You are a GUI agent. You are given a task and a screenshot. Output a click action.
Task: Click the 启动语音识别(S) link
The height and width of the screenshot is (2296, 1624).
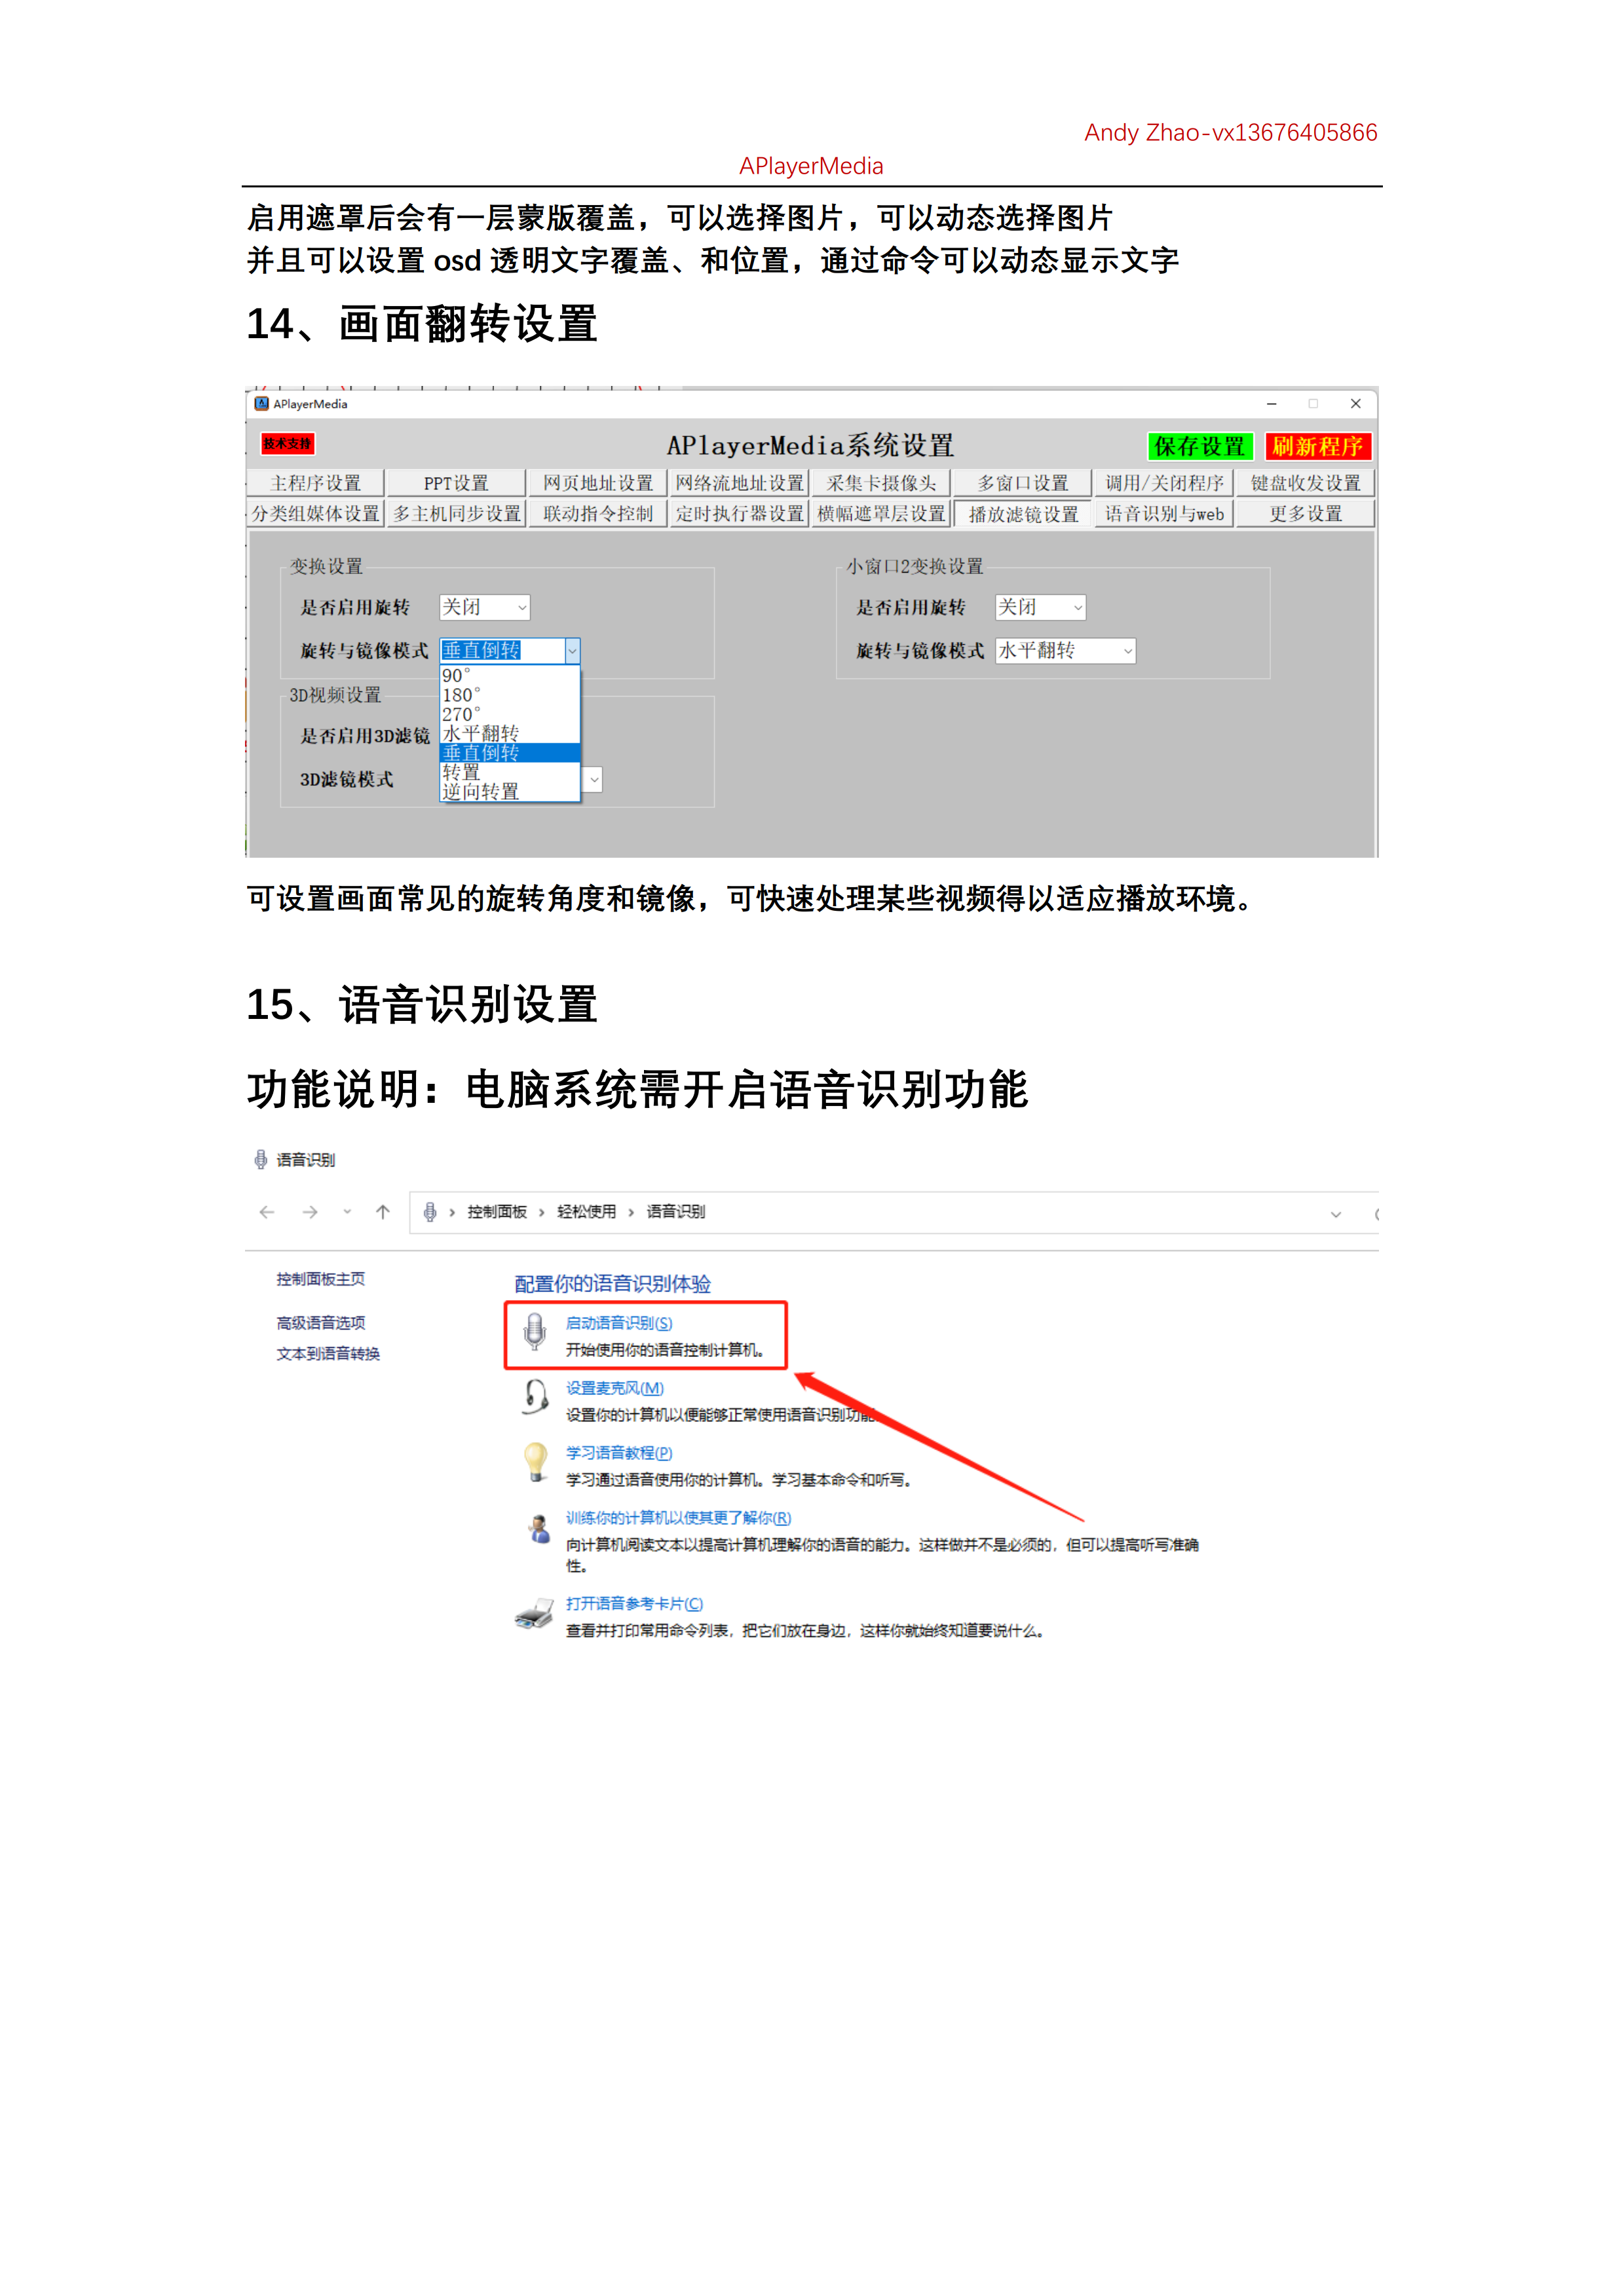click(619, 1323)
